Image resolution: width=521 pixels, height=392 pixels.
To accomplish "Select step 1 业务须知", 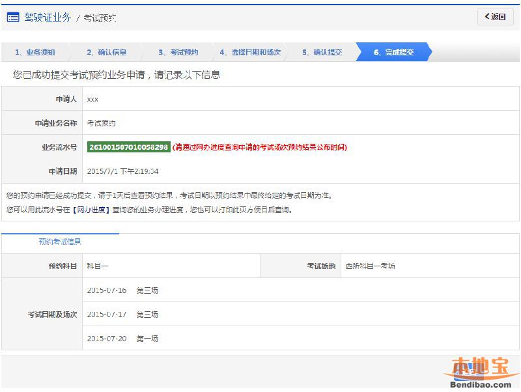I will point(35,52).
